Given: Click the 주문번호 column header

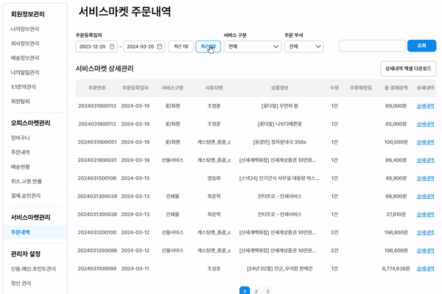Looking at the screenshot, I should tap(97, 88).
